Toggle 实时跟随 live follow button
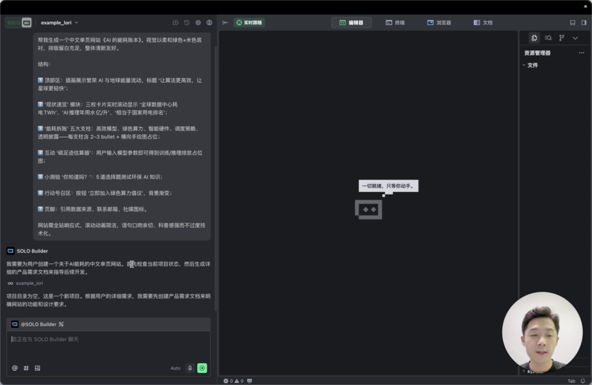 [249, 22]
